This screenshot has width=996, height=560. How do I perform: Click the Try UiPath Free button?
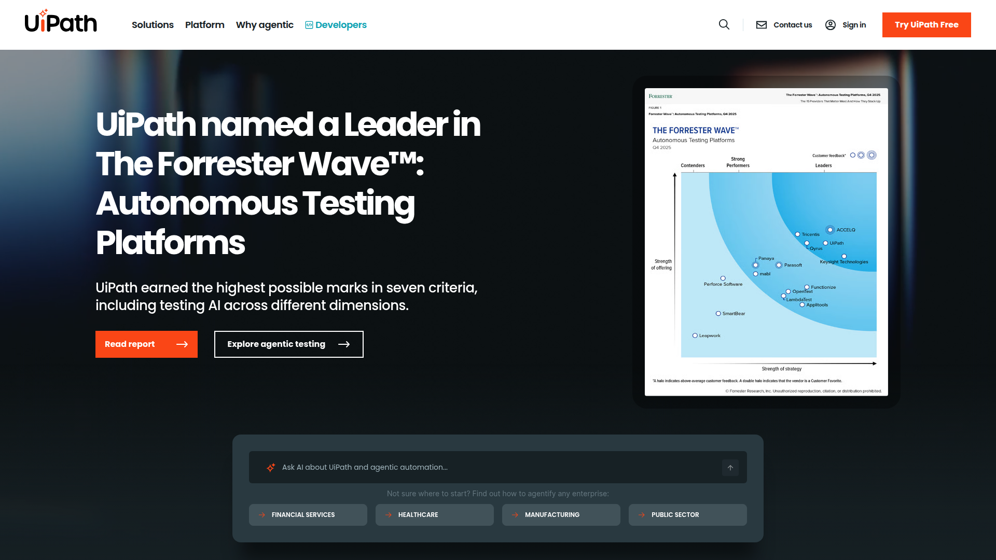pos(926,24)
